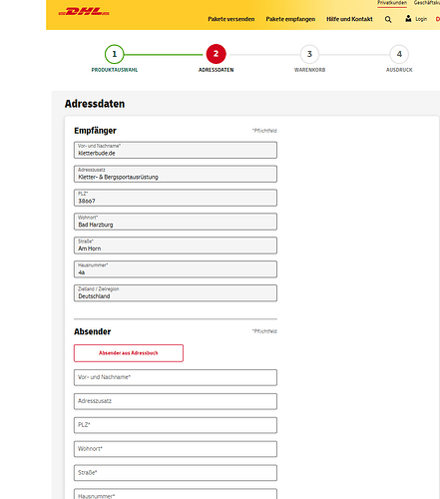Click recipient Hausnummer field 4a

pos(176,269)
